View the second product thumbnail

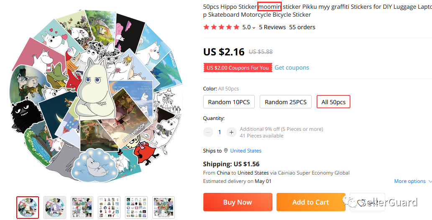coord(55,207)
